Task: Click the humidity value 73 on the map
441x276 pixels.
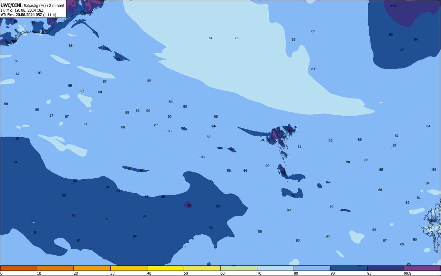Action: coord(236,38)
